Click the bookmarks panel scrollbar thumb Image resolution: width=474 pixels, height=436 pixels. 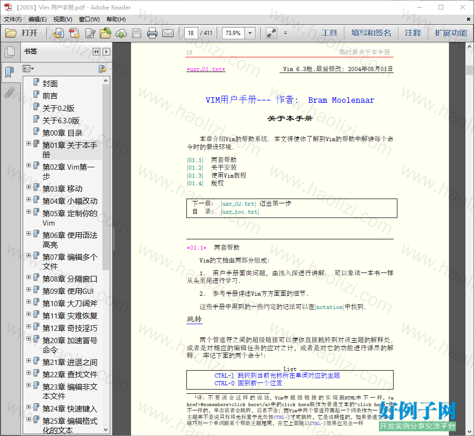click(x=105, y=177)
